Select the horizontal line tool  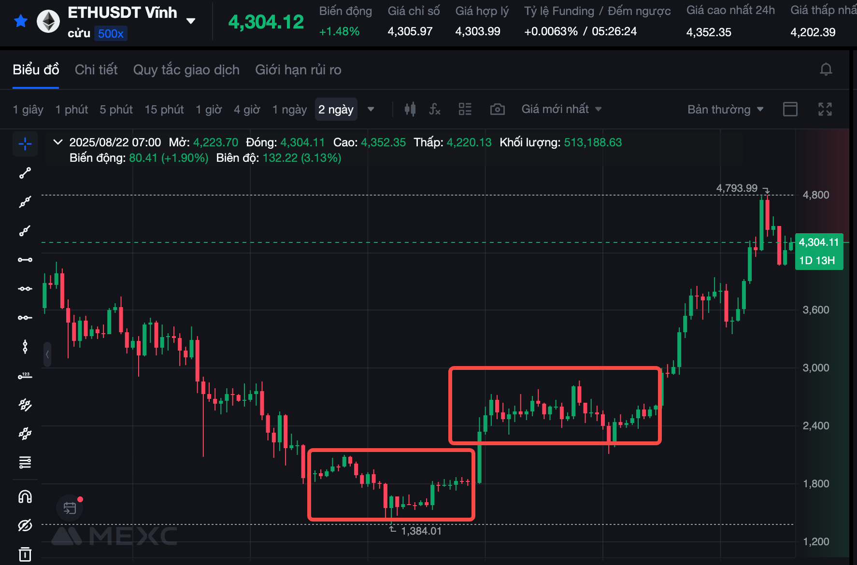(25, 289)
